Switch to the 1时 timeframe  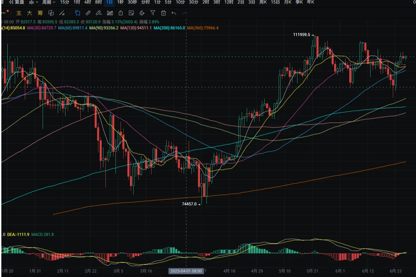[77, 2]
